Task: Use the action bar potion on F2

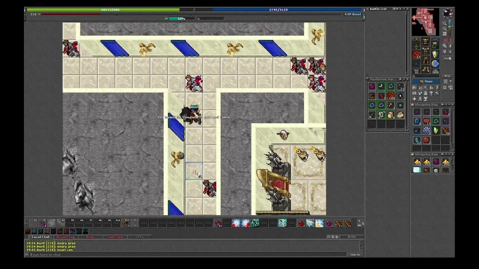Action: 43,223
